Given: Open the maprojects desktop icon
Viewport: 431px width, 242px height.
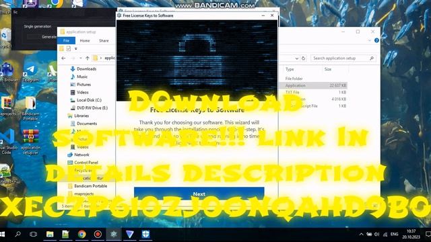Looking at the screenshot, I should [7, 106].
